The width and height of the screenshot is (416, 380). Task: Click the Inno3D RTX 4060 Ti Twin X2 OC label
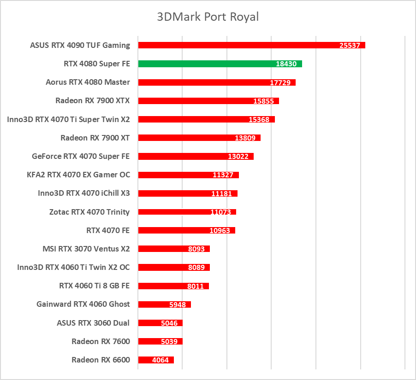(73, 267)
